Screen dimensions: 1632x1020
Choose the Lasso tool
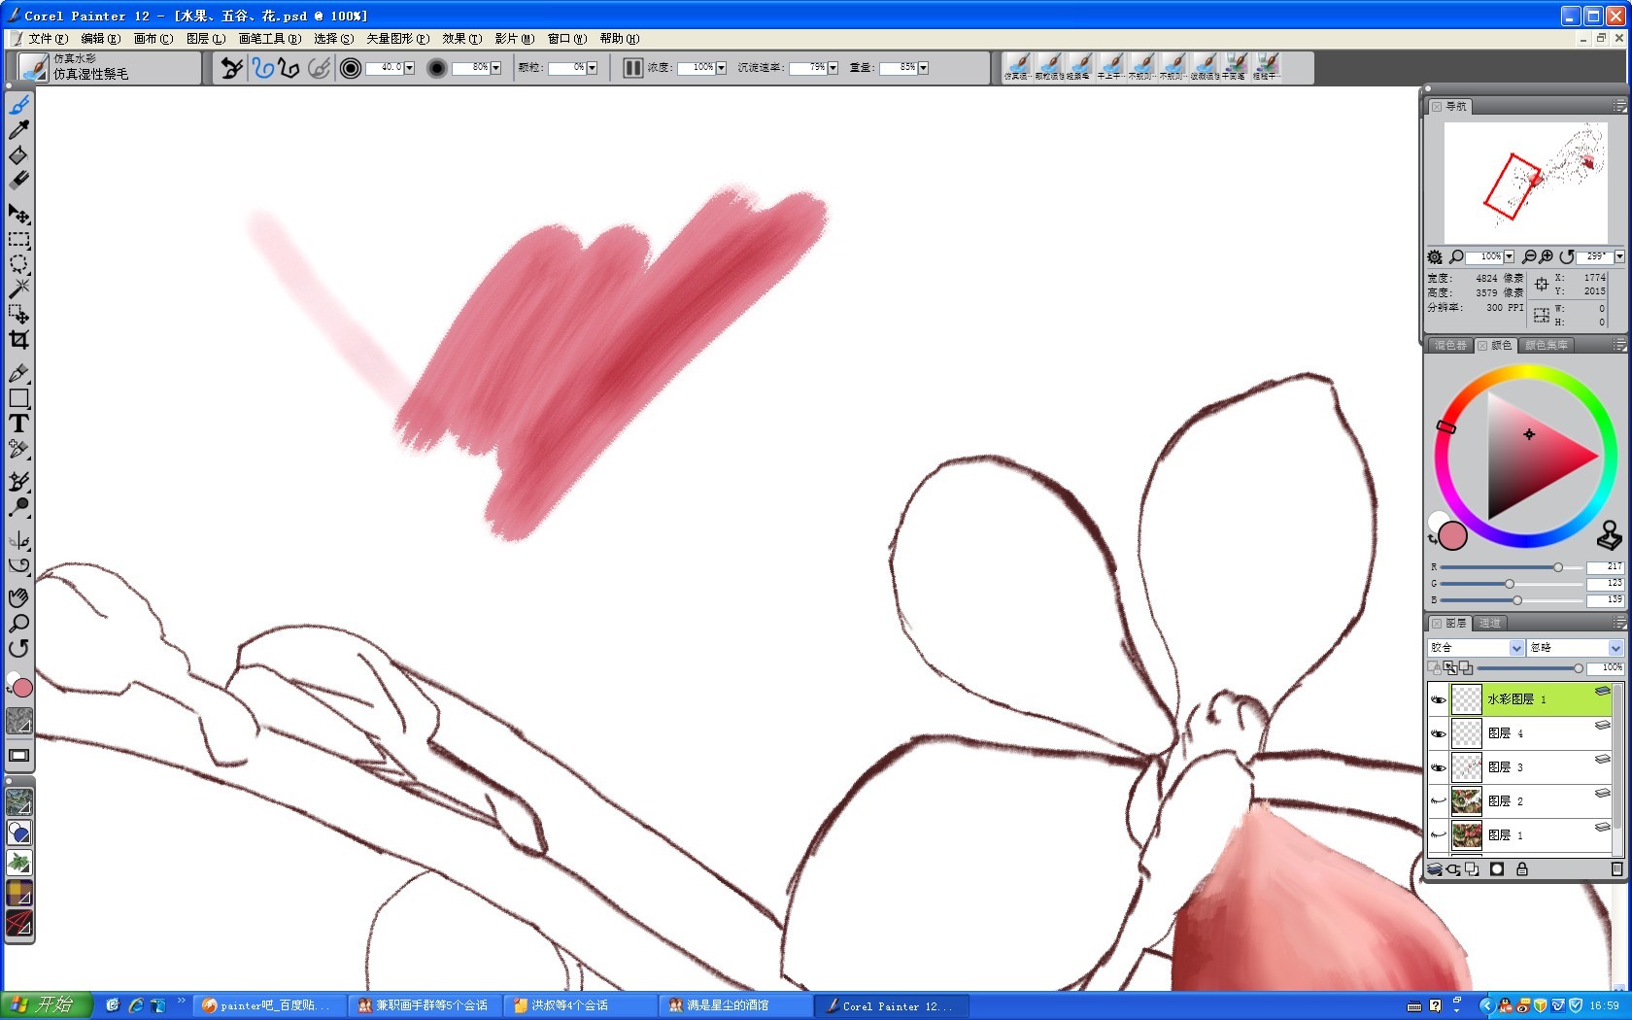click(x=19, y=264)
